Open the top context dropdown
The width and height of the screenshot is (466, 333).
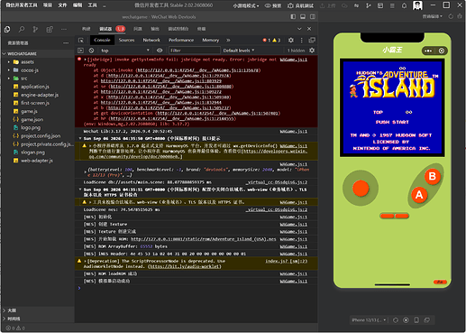tap(125, 51)
